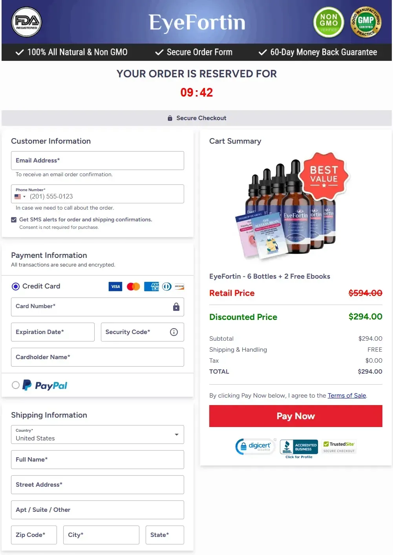Open the phone country flag dropdown
The width and height of the screenshot is (393, 555).
click(x=20, y=197)
